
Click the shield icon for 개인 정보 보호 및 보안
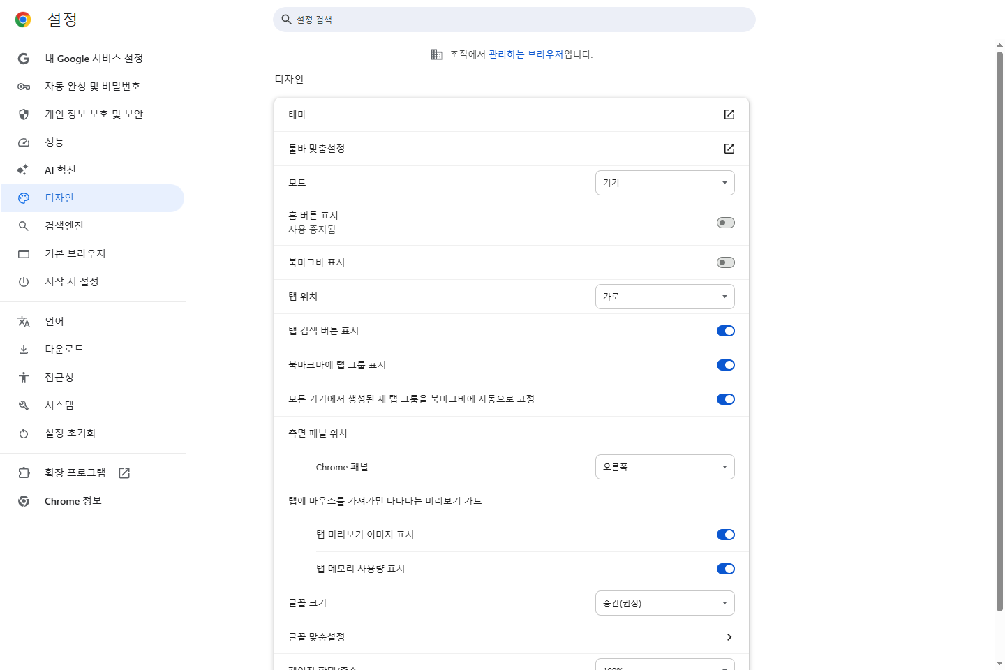(24, 114)
